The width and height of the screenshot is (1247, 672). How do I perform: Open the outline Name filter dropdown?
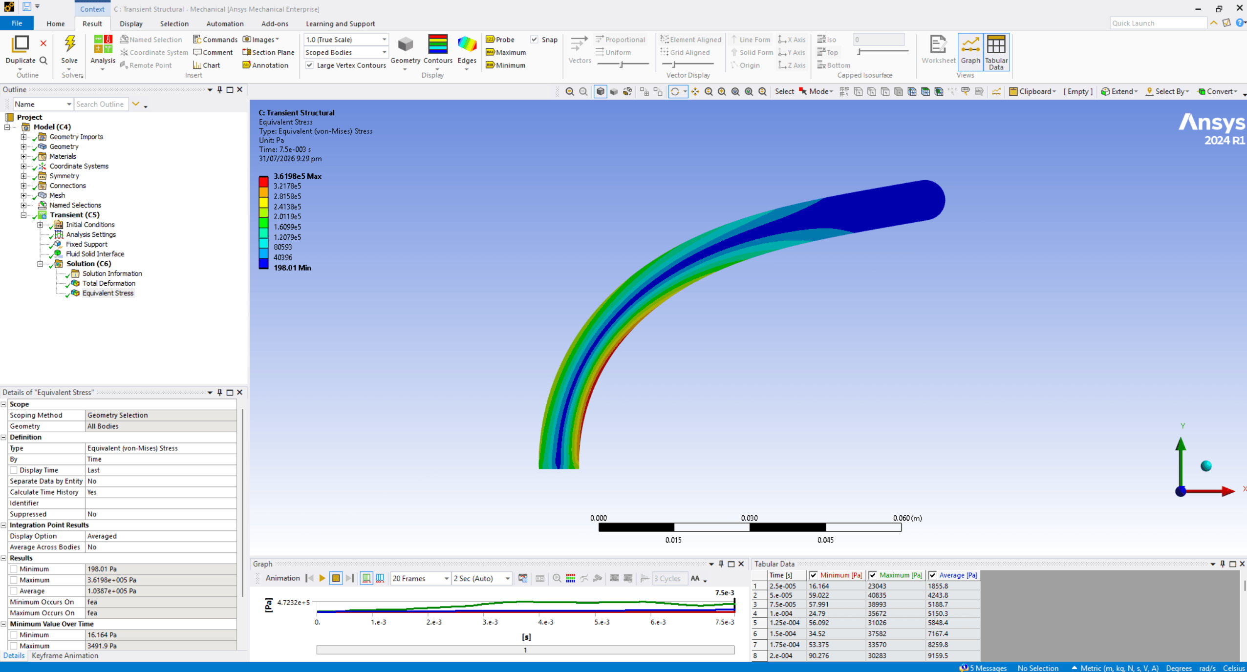43,104
